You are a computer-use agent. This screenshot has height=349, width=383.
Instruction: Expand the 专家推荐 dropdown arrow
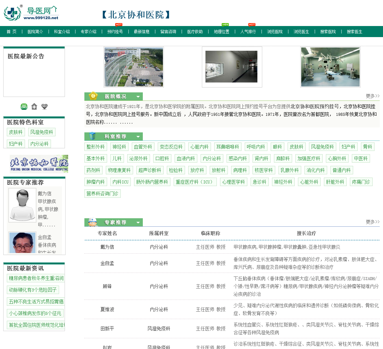click(138, 222)
